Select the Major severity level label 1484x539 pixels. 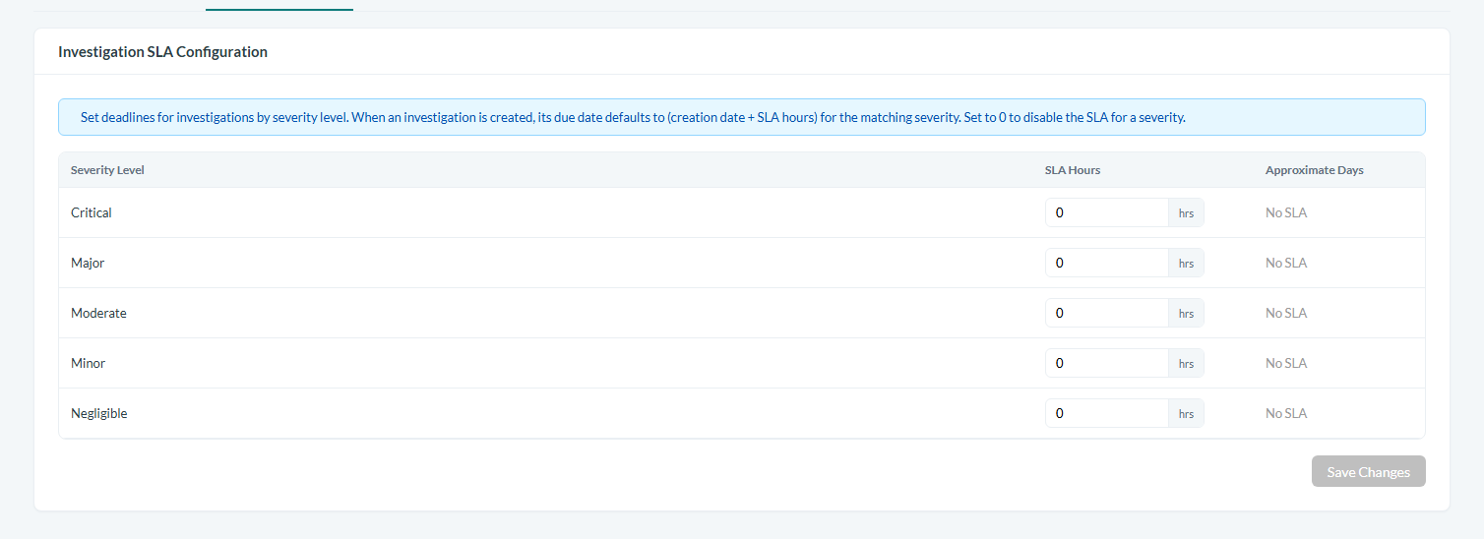click(88, 263)
